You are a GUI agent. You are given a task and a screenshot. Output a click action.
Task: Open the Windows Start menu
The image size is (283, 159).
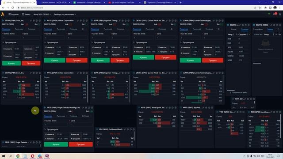click(4, 156)
